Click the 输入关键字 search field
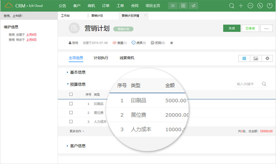The image size is (276, 164). click(x=248, y=84)
